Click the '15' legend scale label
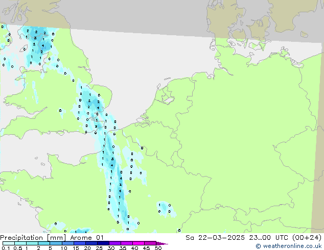 (x=76, y=248)
